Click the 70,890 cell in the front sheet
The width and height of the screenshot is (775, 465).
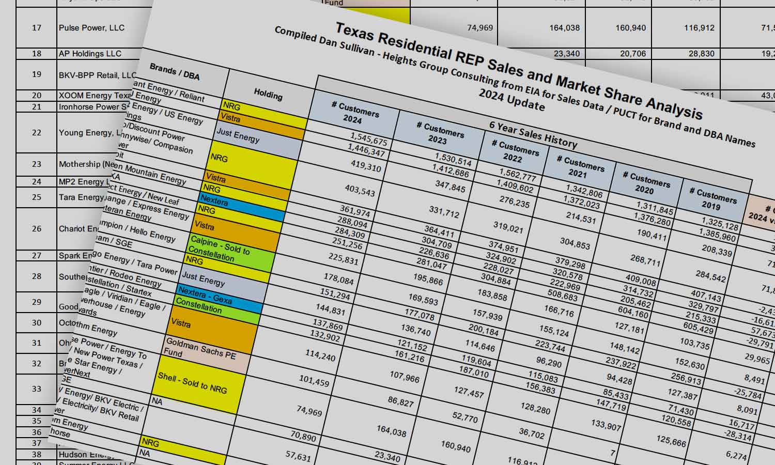(x=303, y=436)
